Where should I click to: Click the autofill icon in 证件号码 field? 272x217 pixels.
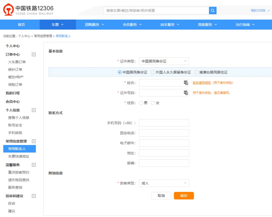186,93
